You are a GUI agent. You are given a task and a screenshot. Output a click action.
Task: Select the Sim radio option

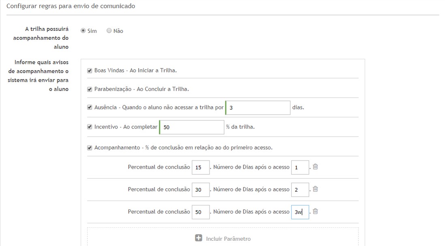pos(83,31)
